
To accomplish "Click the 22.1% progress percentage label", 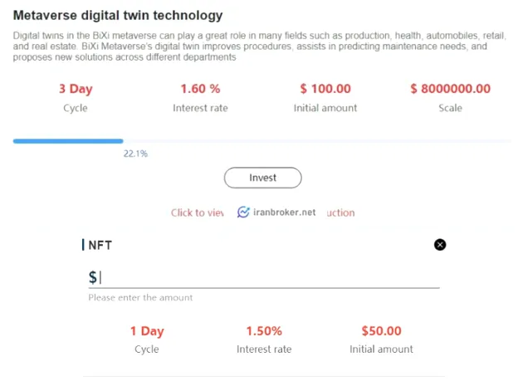I will 135,154.
